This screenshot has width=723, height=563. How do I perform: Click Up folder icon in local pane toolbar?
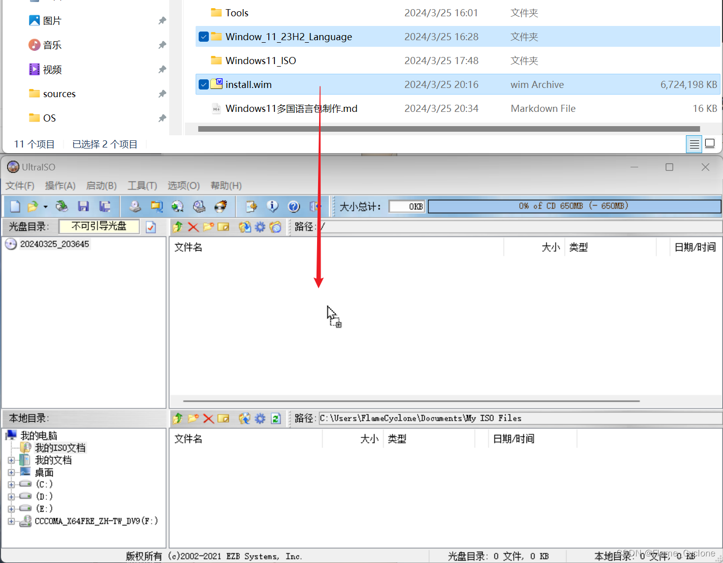click(178, 419)
